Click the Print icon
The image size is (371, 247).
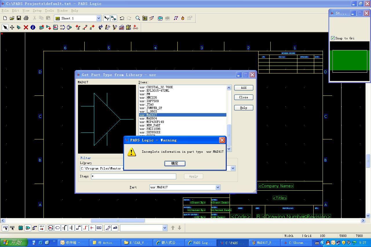pos(26,18)
